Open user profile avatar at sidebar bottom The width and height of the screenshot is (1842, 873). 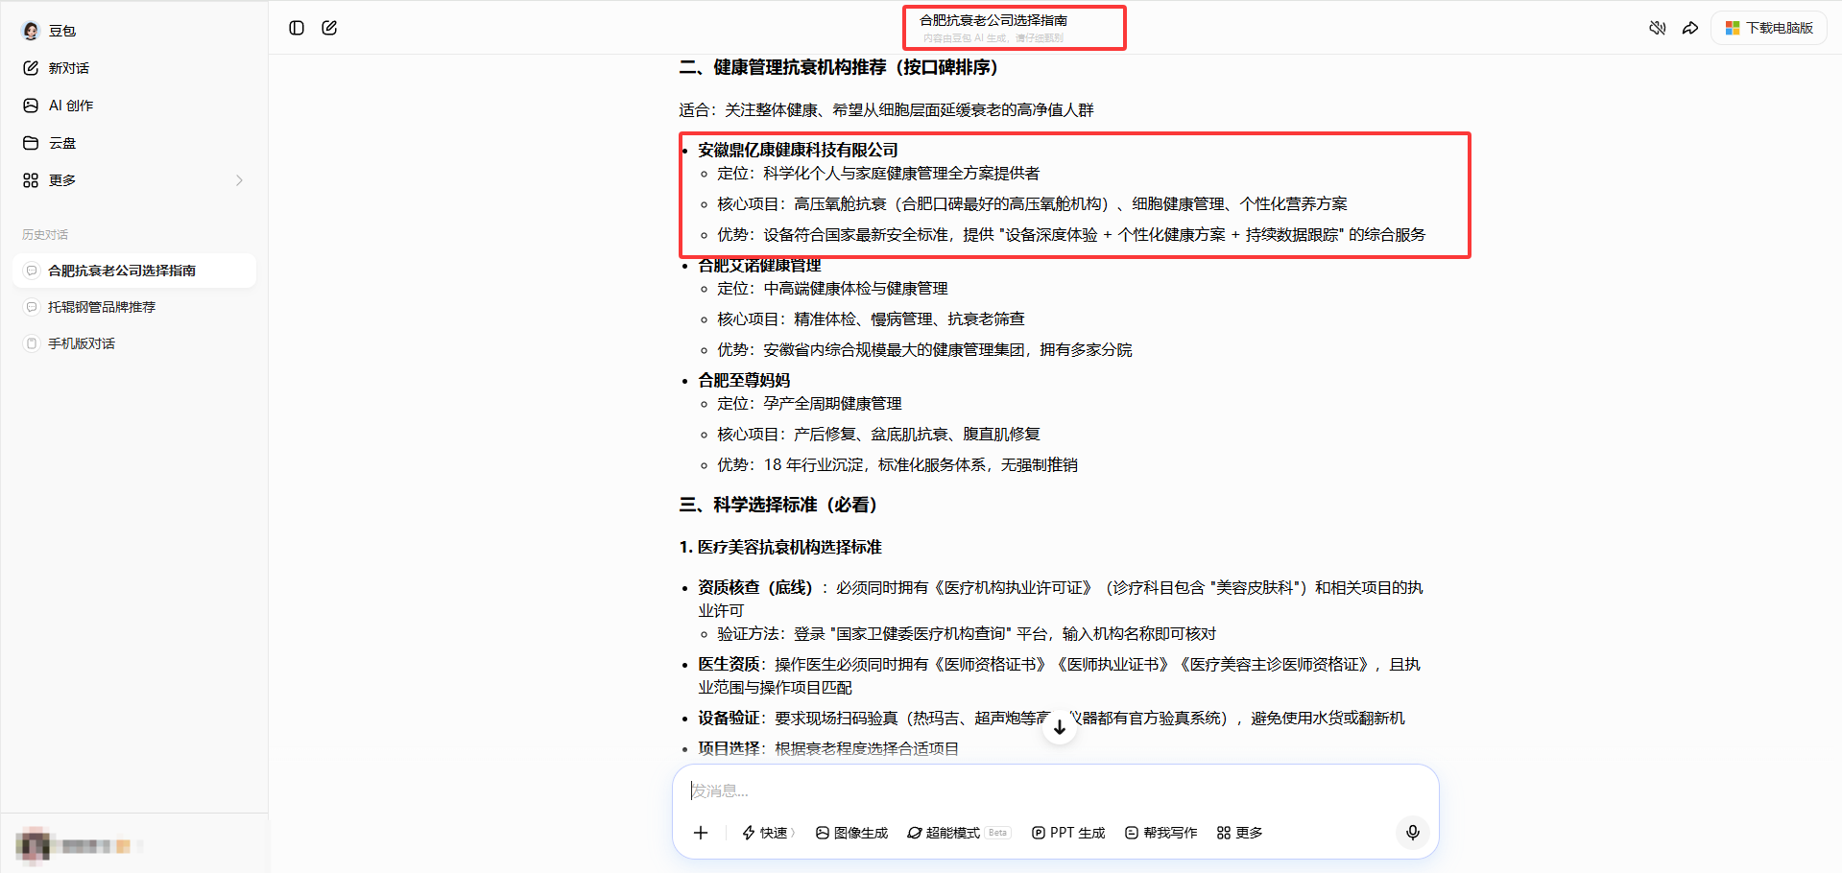pyautogui.click(x=34, y=845)
